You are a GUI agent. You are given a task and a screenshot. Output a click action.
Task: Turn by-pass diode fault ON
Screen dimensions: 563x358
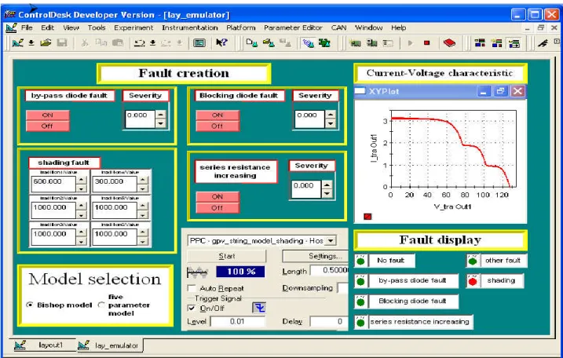47,115
